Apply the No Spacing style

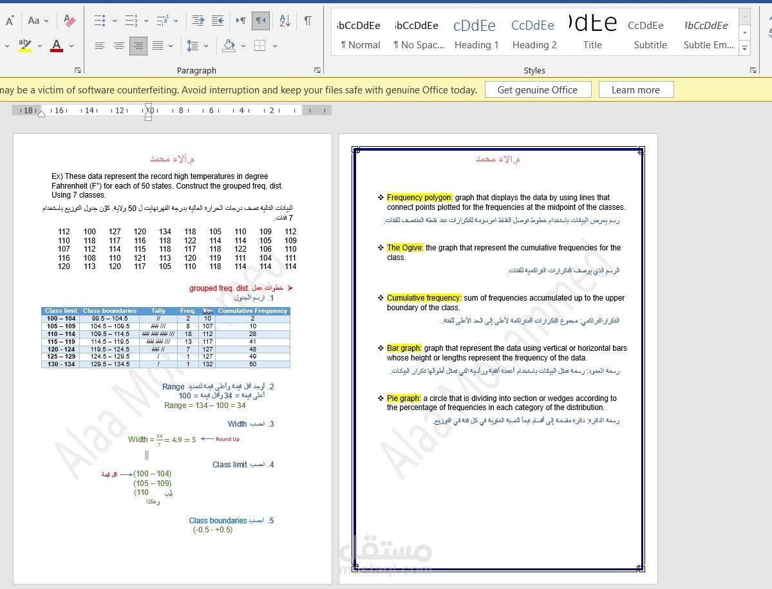pyautogui.click(x=419, y=33)
